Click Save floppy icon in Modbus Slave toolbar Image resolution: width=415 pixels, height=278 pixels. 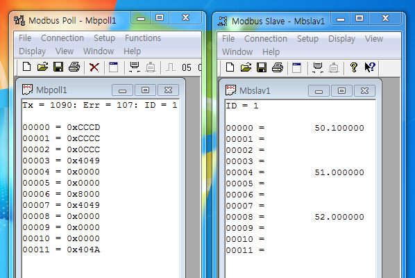(x=262, y=67)
